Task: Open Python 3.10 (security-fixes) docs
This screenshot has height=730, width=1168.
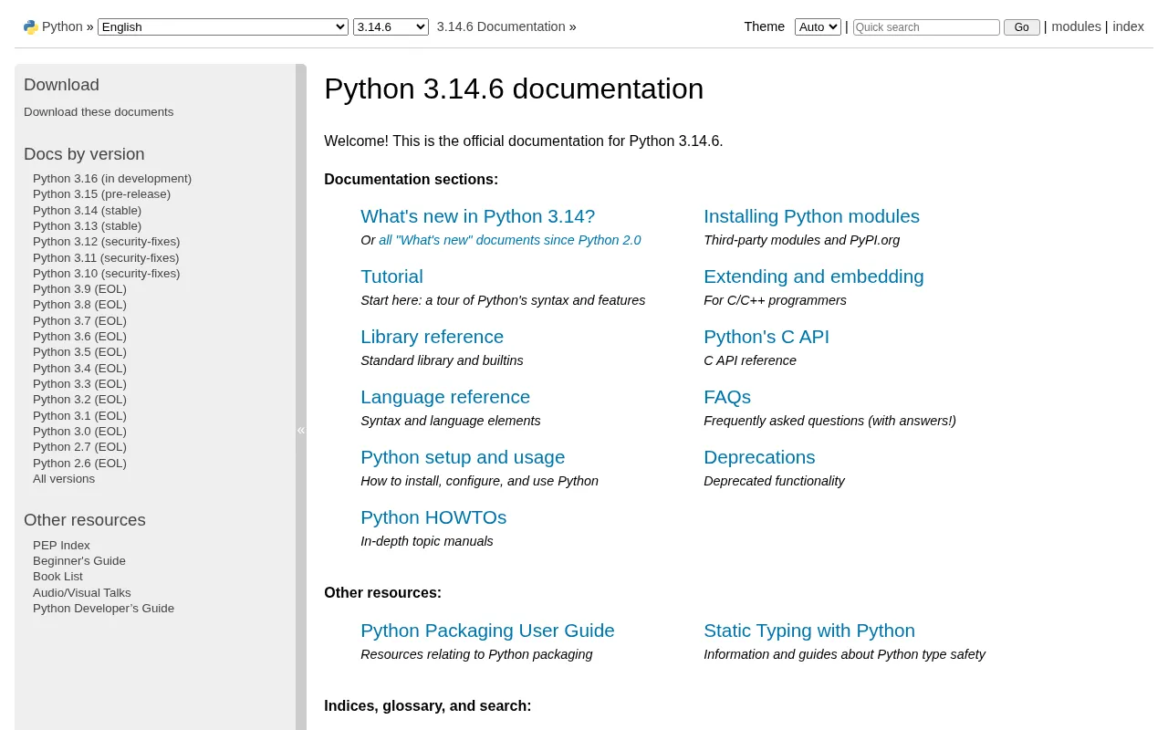Action: 106,273
